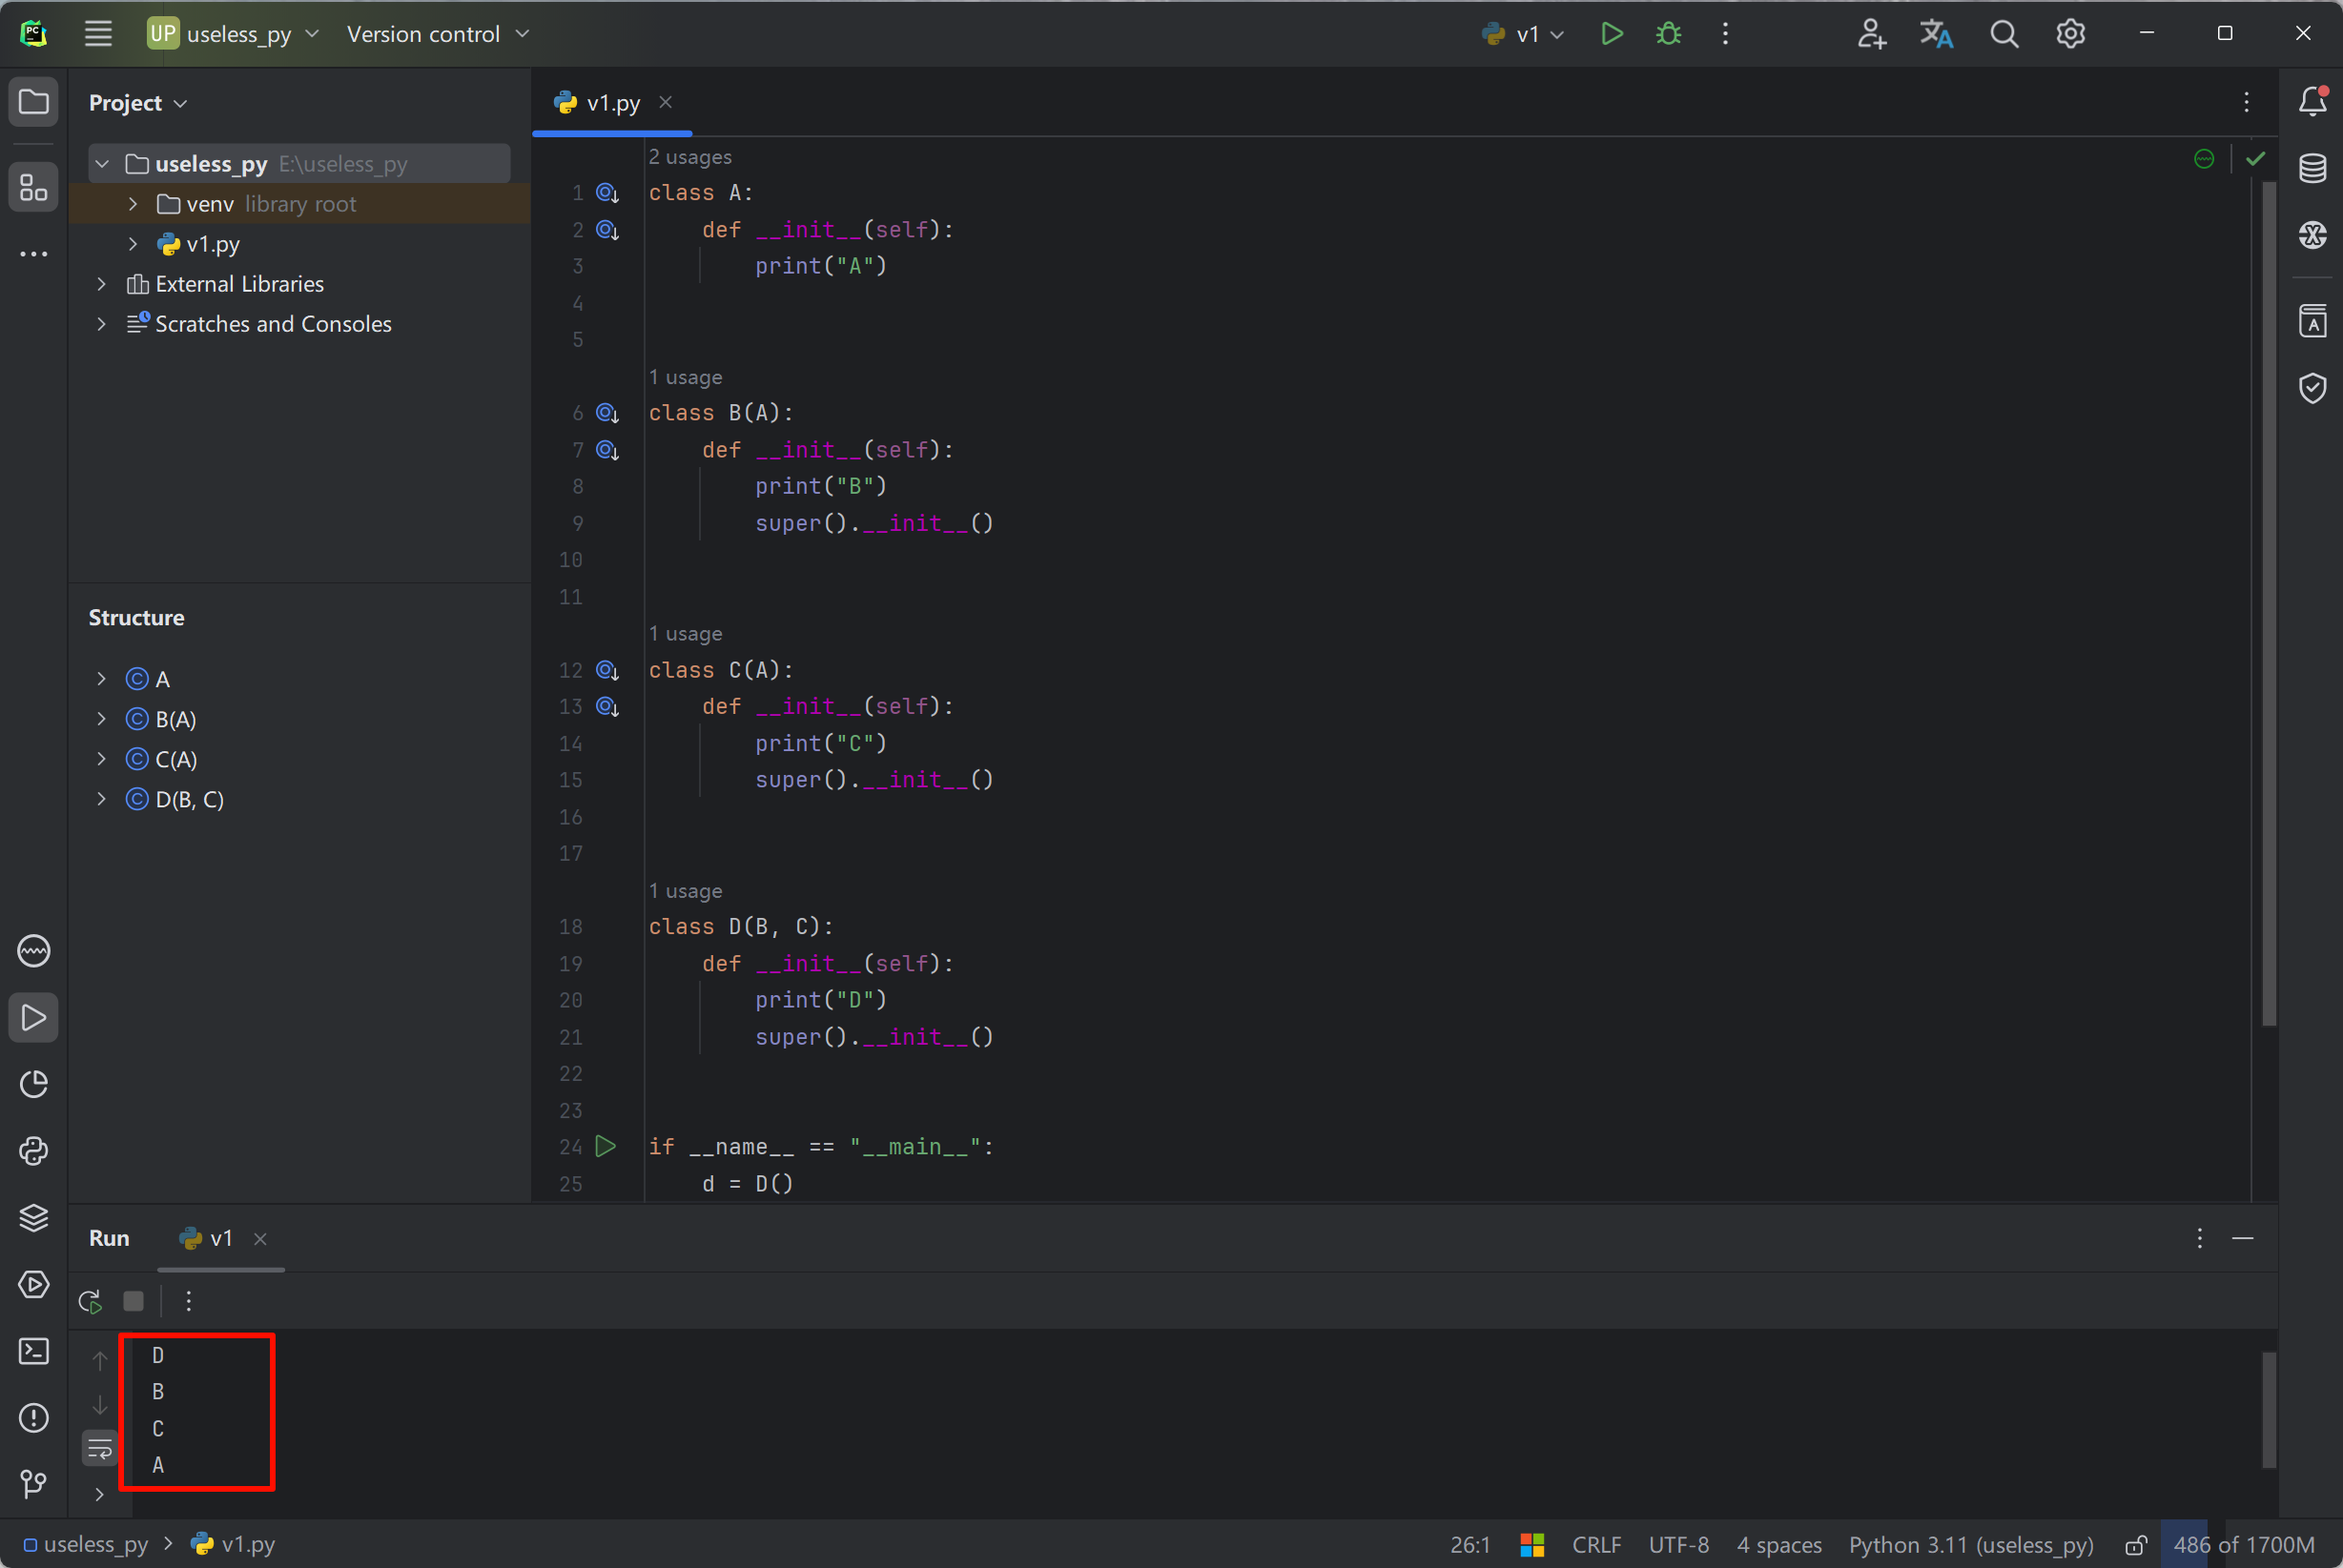
Task: Select the v1.py editor tab
Action: (611, 103)
